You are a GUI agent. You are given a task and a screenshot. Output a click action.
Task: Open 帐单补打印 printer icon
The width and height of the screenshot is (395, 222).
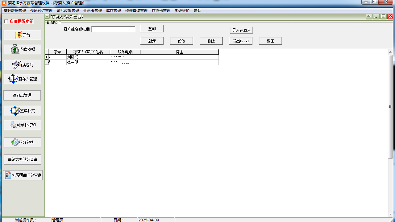13,125
